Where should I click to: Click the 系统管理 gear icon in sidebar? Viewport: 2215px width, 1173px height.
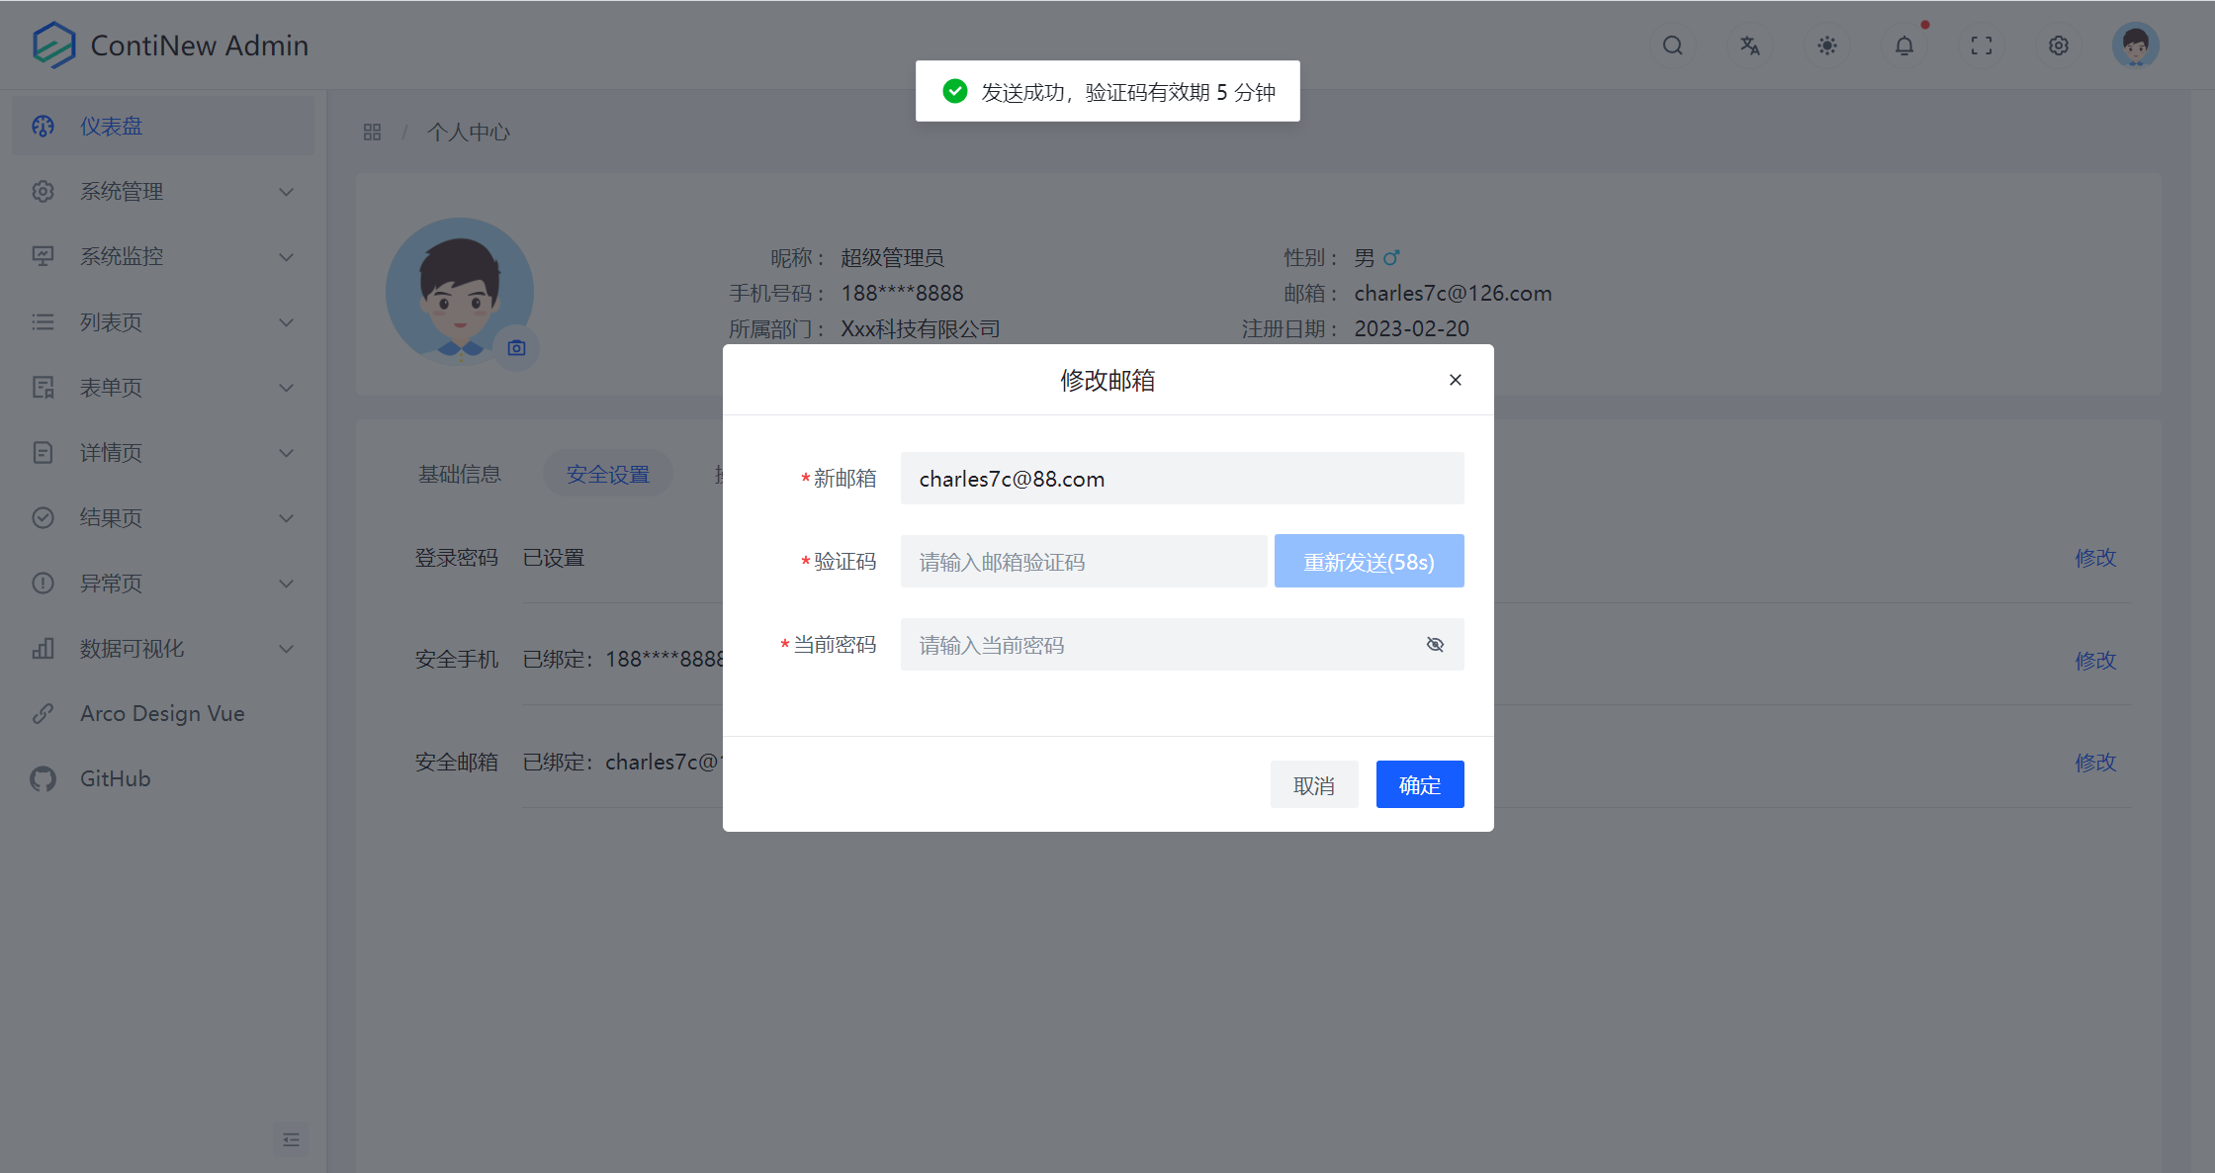click(43, 192)
